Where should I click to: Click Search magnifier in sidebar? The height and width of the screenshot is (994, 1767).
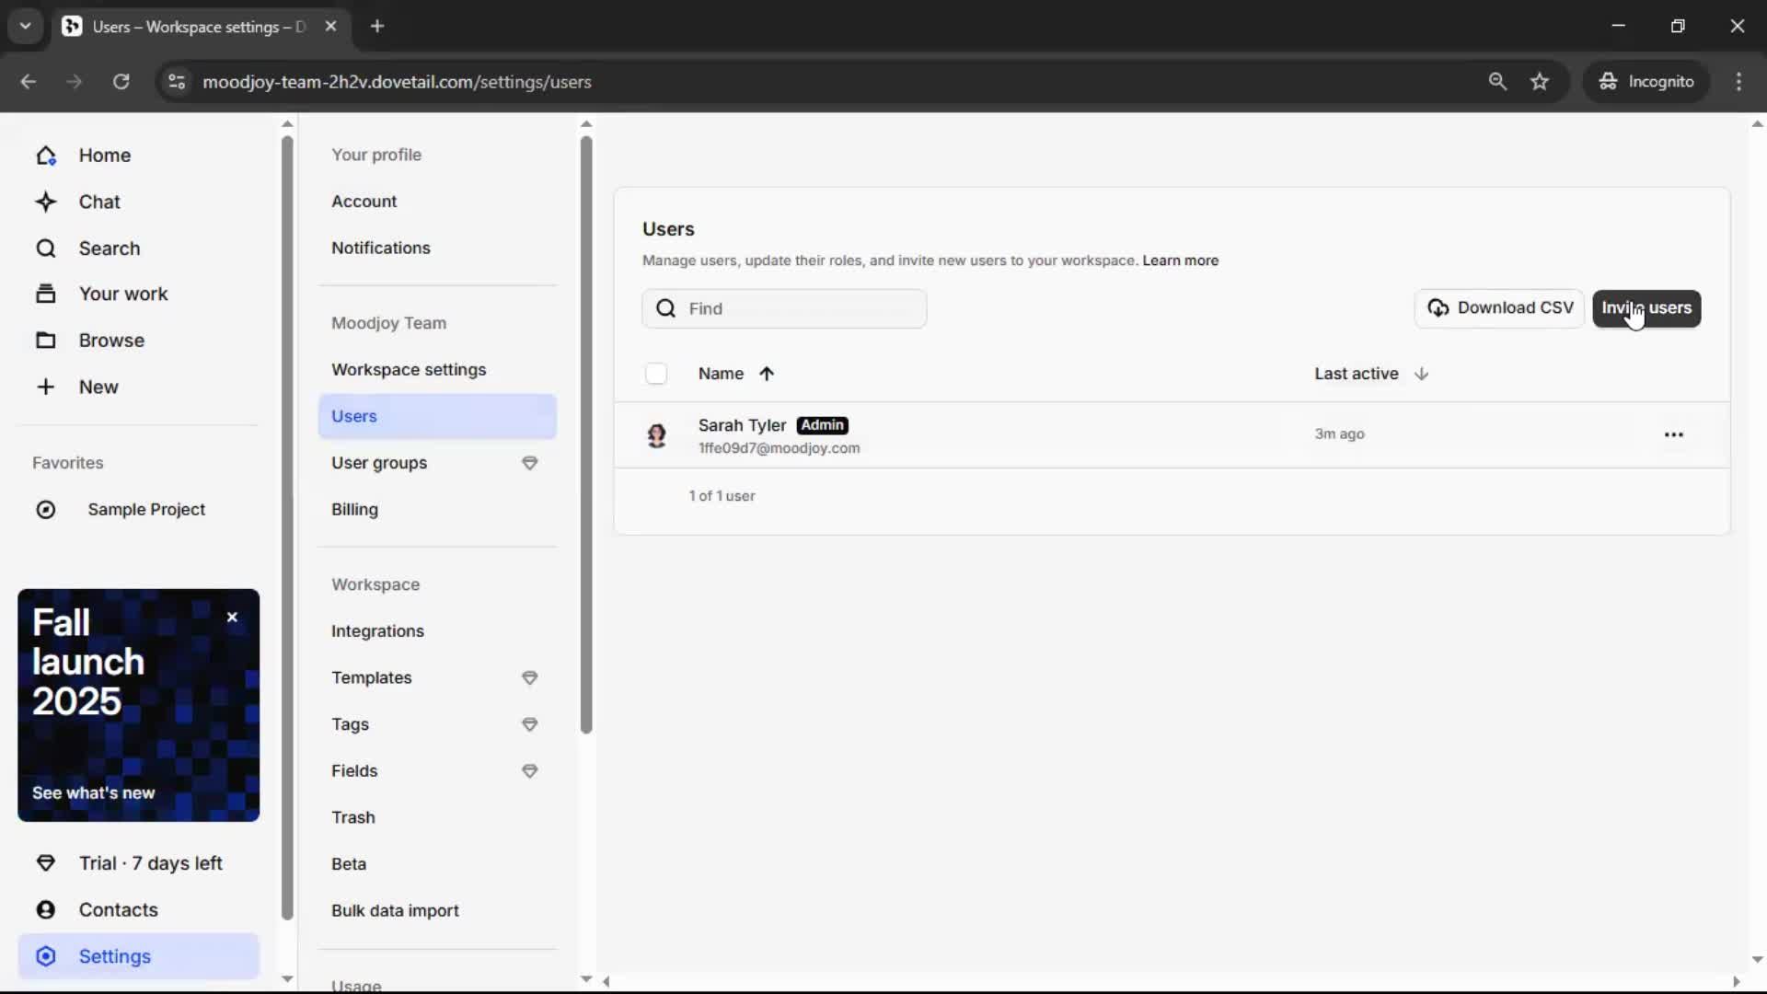pos(46,248)
